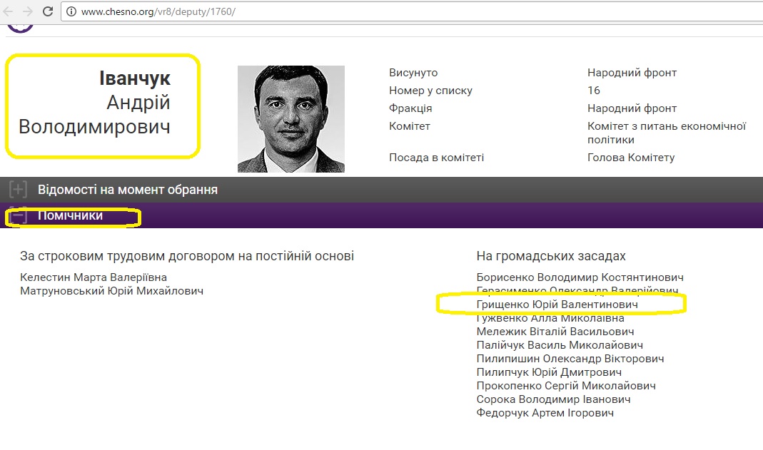Image resolution: width=763 pixels, height=450 pixels.
Task: Click the browser back arrow
Action: coord(9,11)
